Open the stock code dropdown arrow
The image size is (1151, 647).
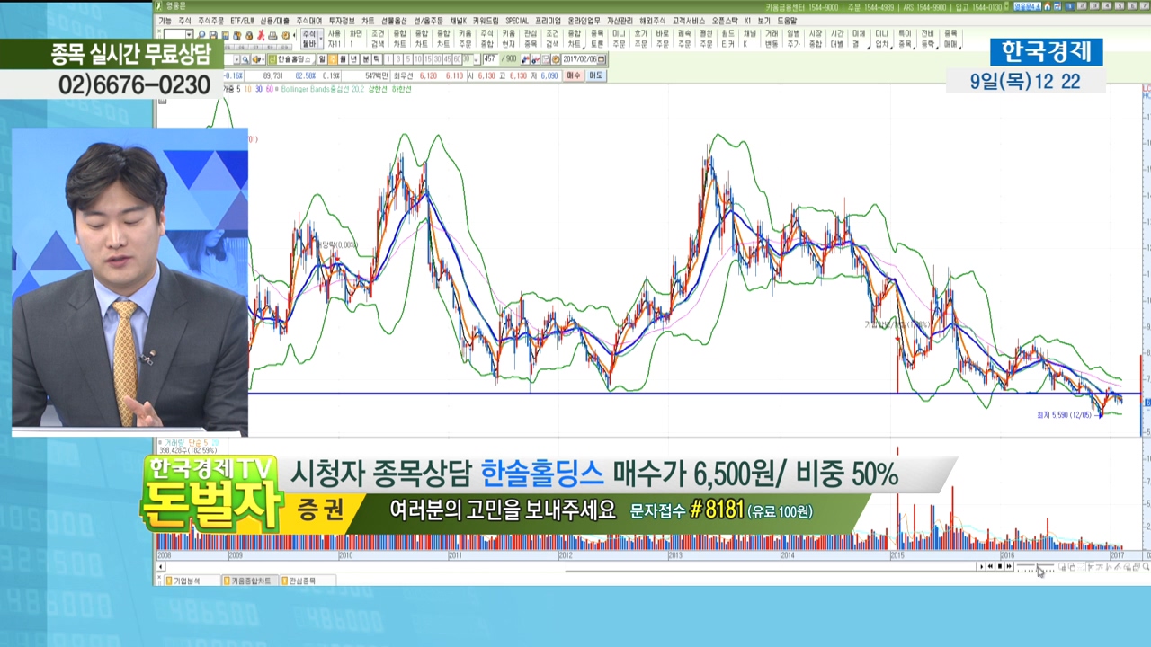pyautogui.click(x=235, y=59)
